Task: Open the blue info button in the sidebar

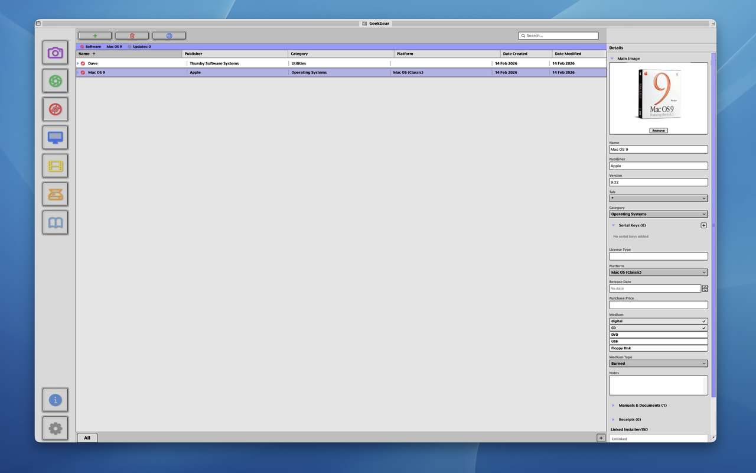Action: (x=55, y=400)
